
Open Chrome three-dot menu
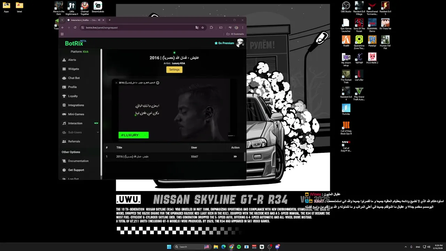pyautogui.click(x=243, y=28)
